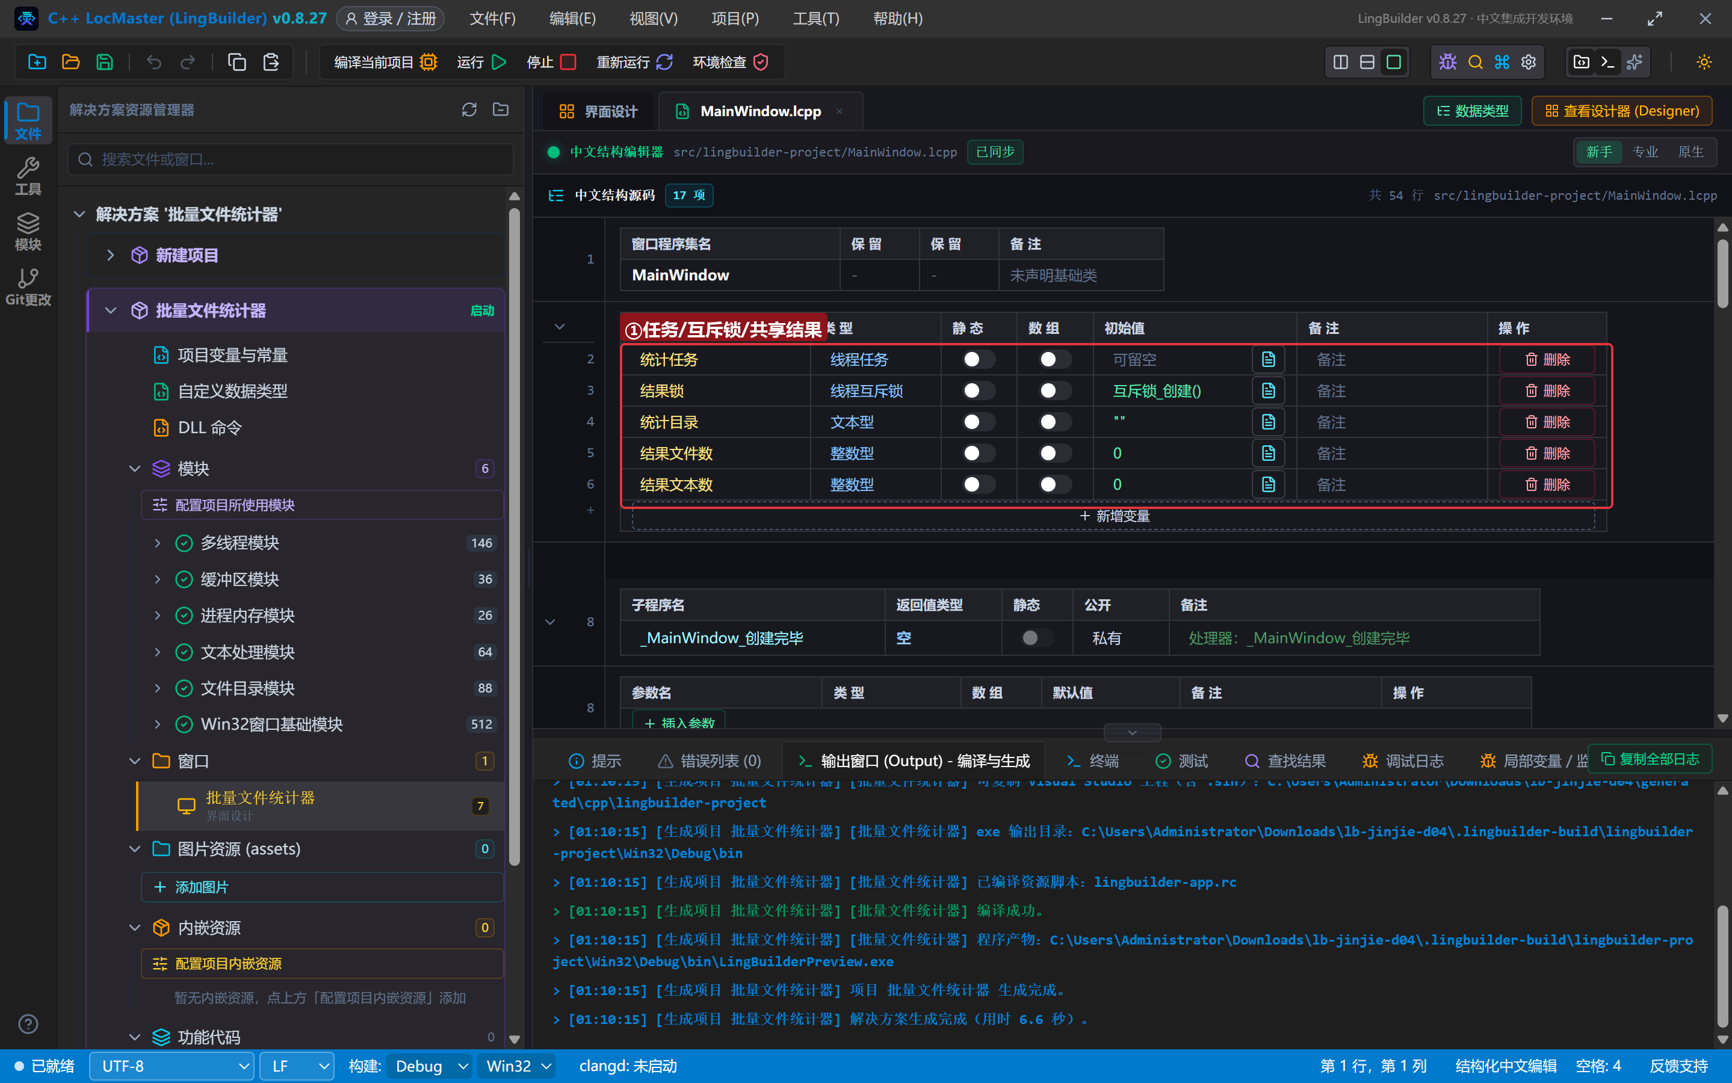Click the 查看设计器 (Designer) button
The width and height of the screenshot is (1732, 1083).
pos(1622,111)
